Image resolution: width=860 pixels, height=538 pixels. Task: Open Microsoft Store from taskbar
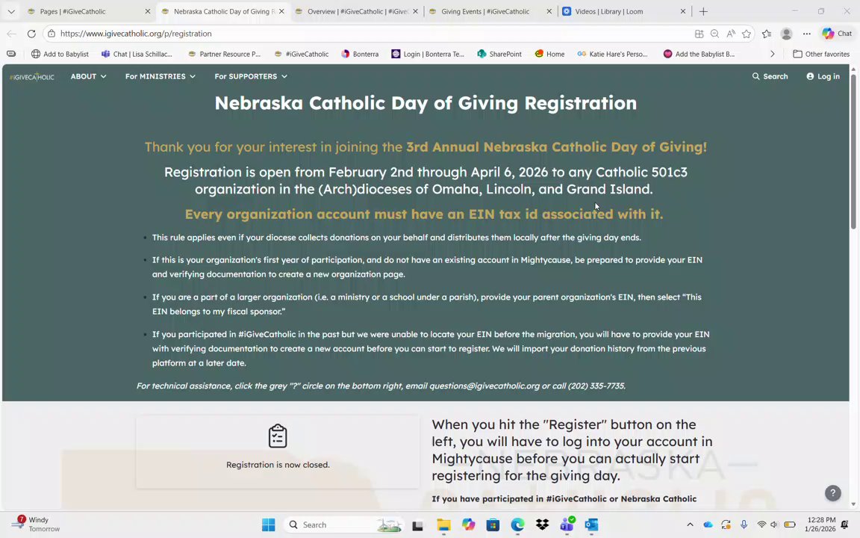click(493, 525)
